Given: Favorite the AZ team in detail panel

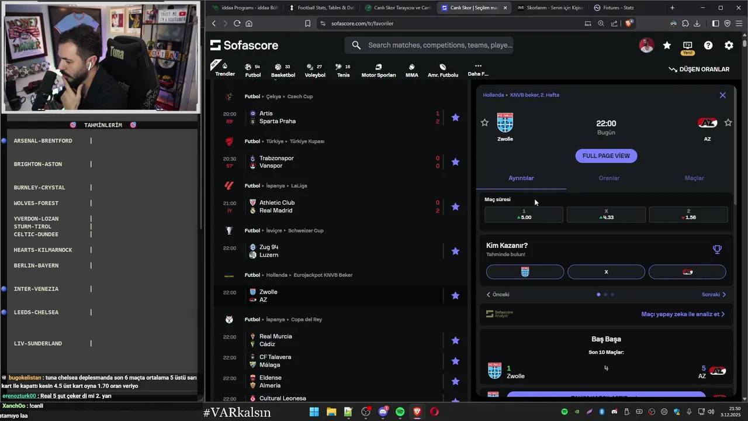Looking at the screenshot, I should point(728,123).
